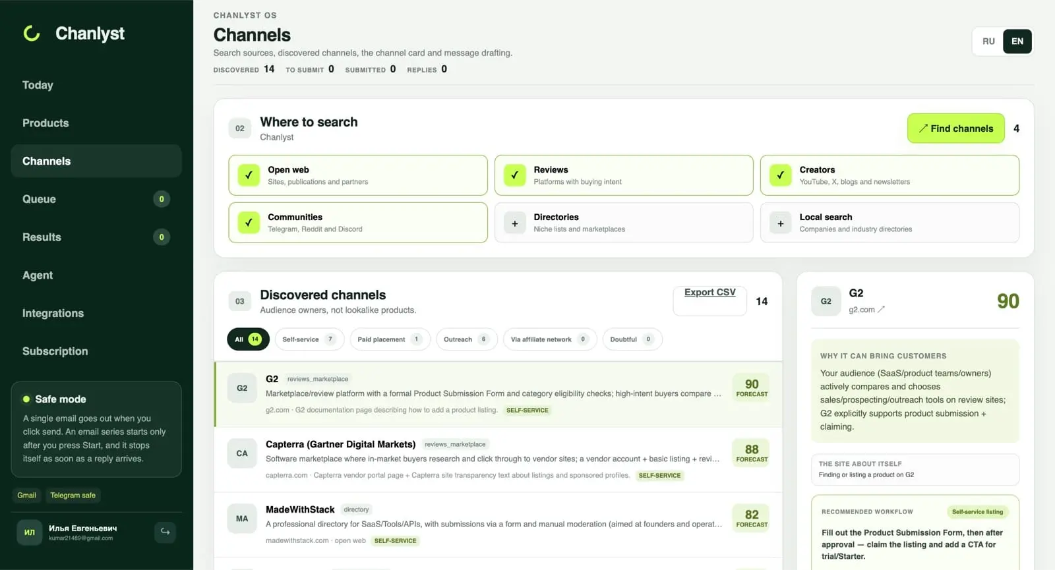Click the G2 avatar in detail panel

(x=826, y=301)
